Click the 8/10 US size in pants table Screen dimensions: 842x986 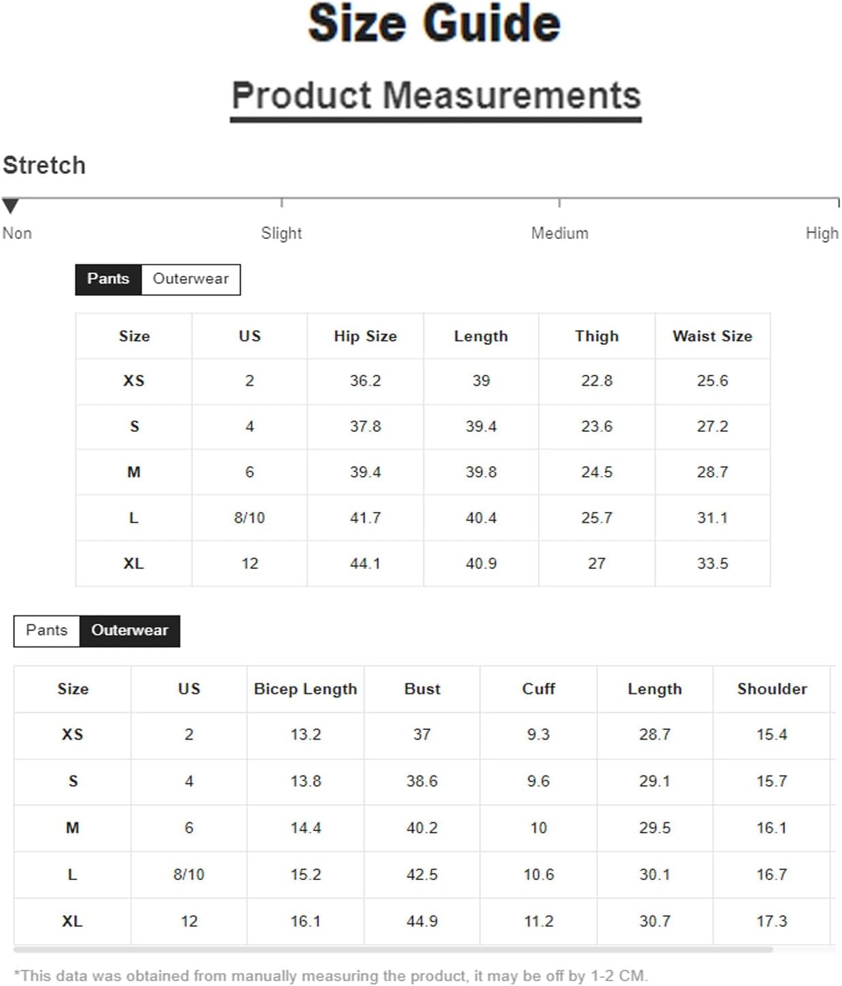coord(249,518)
